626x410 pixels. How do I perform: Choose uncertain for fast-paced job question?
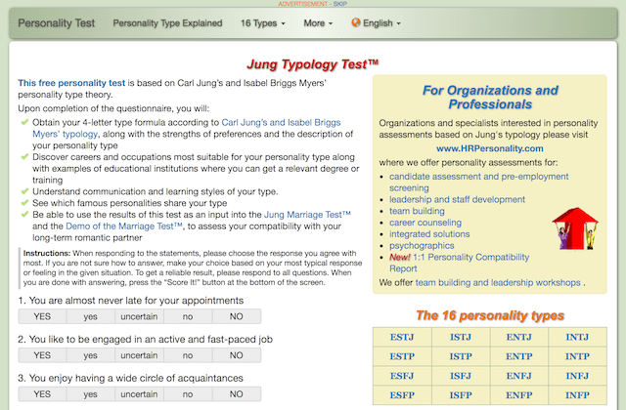coord(139,355)
